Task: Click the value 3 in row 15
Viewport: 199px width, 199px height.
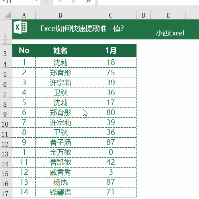Action: pyautogui.click(x=111, y=172)
